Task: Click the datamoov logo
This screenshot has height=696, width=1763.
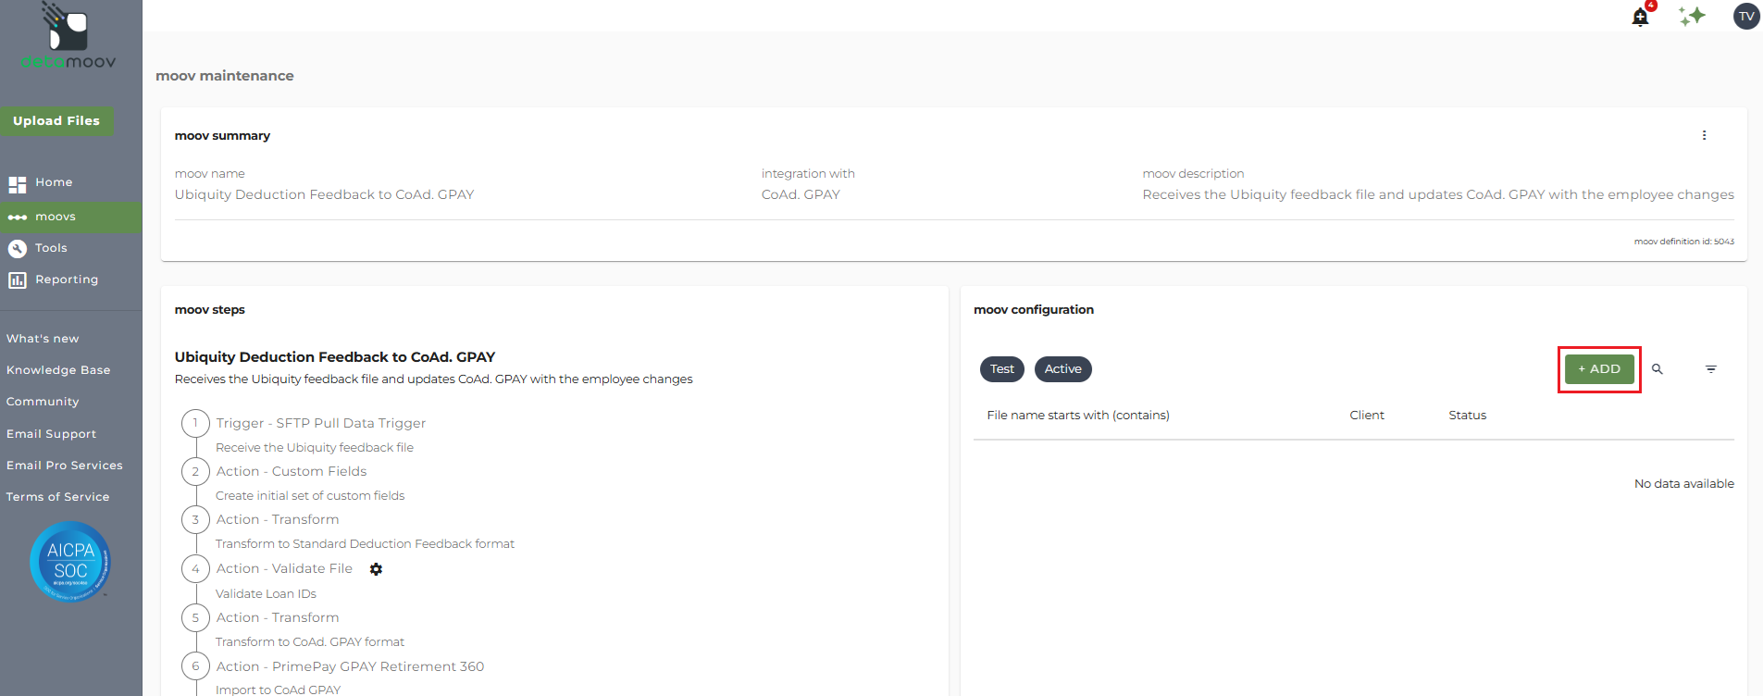Action: tap(68, 37)
